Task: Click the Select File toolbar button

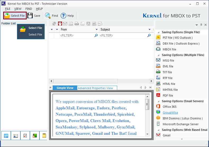Action: [15, 16]
